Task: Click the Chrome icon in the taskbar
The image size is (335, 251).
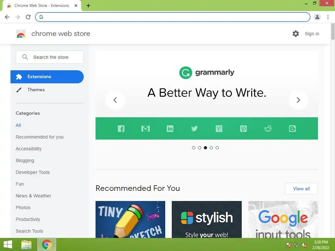Action: pos(47,244)
